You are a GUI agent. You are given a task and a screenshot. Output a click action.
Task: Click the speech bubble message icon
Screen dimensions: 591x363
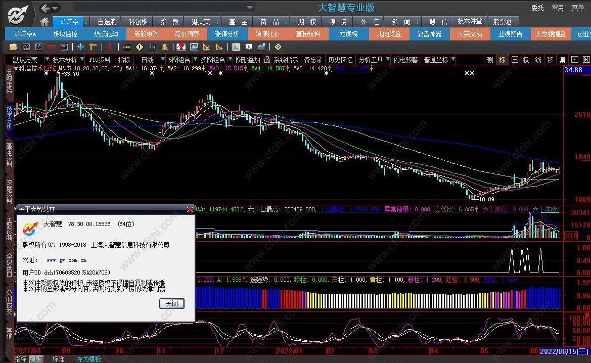(249, 47)
